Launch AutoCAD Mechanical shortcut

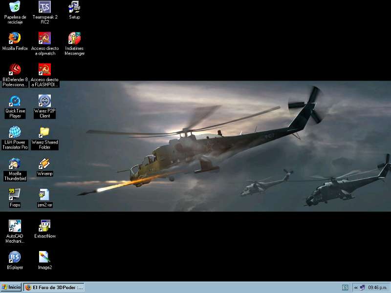(x=15, y=226)
